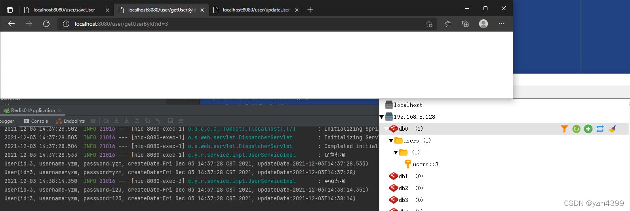Click the disabled forward arrow in browser
Viewport: 630px width, 211px height.
pyautogui.click(x=29, y=24)
